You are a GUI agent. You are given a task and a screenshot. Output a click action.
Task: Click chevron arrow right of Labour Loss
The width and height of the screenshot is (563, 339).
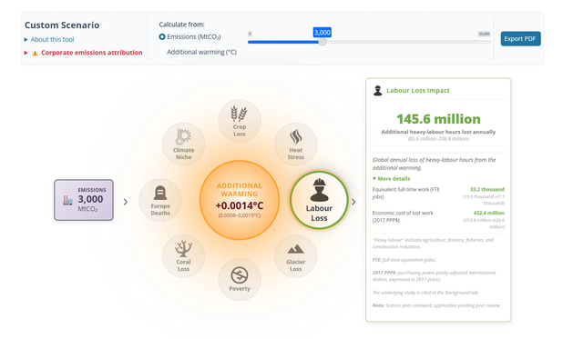click(353, 202)
